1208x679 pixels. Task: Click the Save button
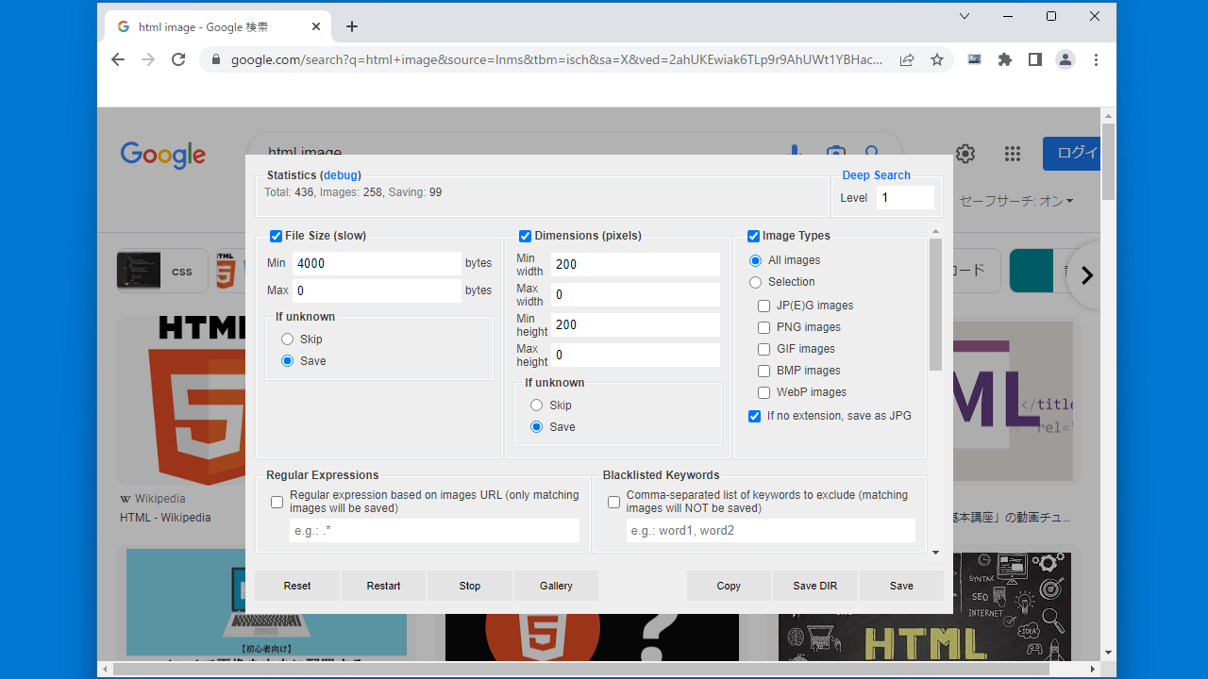click(901, 586)
